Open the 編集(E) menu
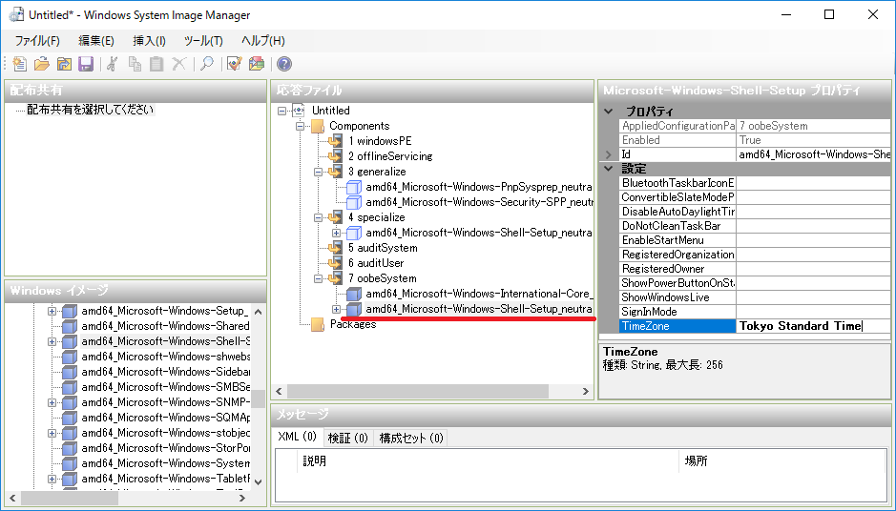Screen dimensions: 896x511 [x=96, y=41]
